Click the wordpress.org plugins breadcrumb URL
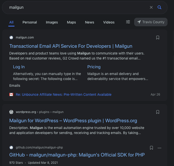This screenshot has width=174, height=166. click(40, 112)
